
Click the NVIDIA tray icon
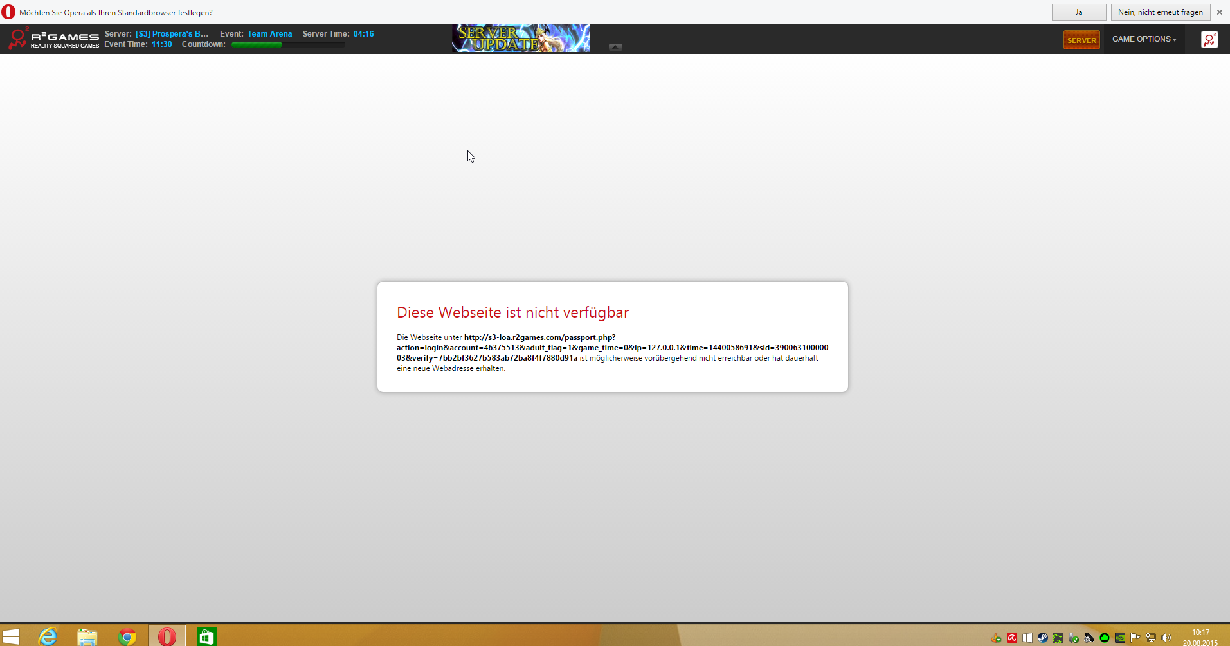(1119, 638)
